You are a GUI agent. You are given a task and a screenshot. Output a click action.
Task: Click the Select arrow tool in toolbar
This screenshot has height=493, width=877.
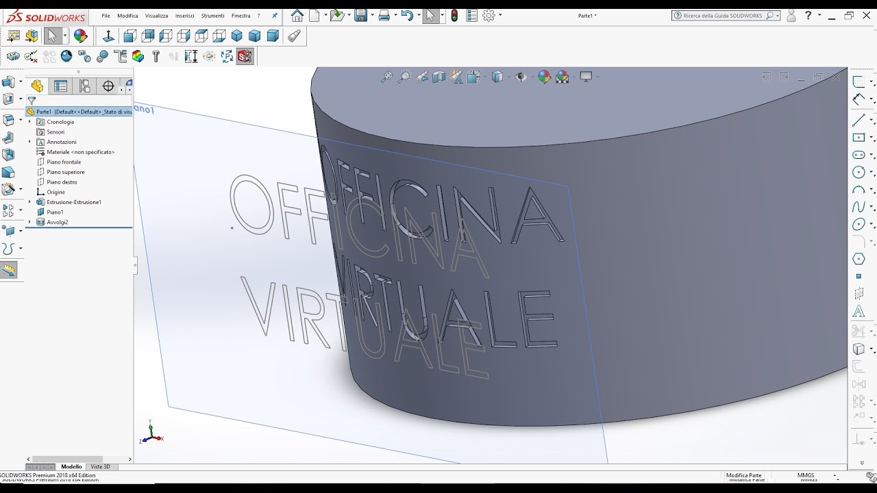click(x=52, y=36)
